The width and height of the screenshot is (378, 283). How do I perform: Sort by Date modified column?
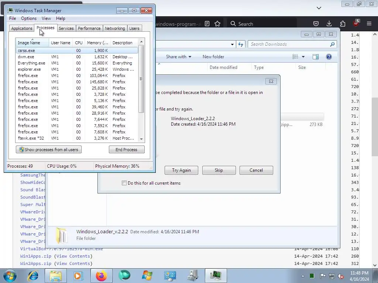click(229, 67)
